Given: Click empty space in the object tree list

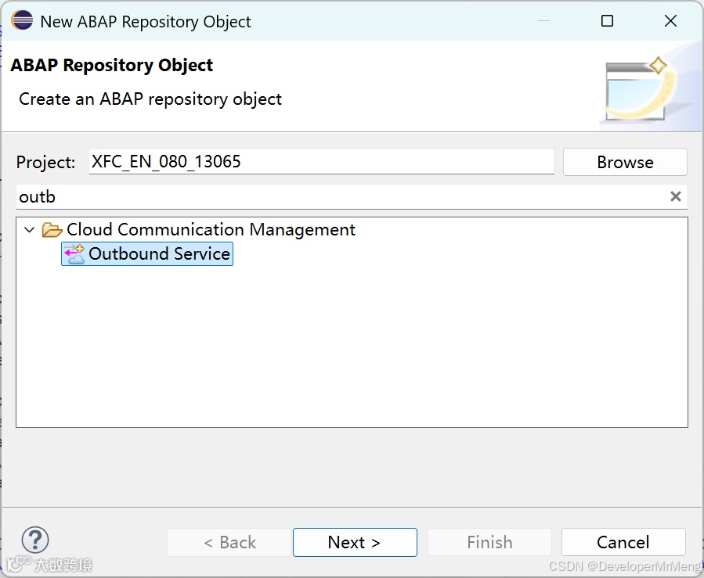Looking at the screenshot, I should 352,352.
